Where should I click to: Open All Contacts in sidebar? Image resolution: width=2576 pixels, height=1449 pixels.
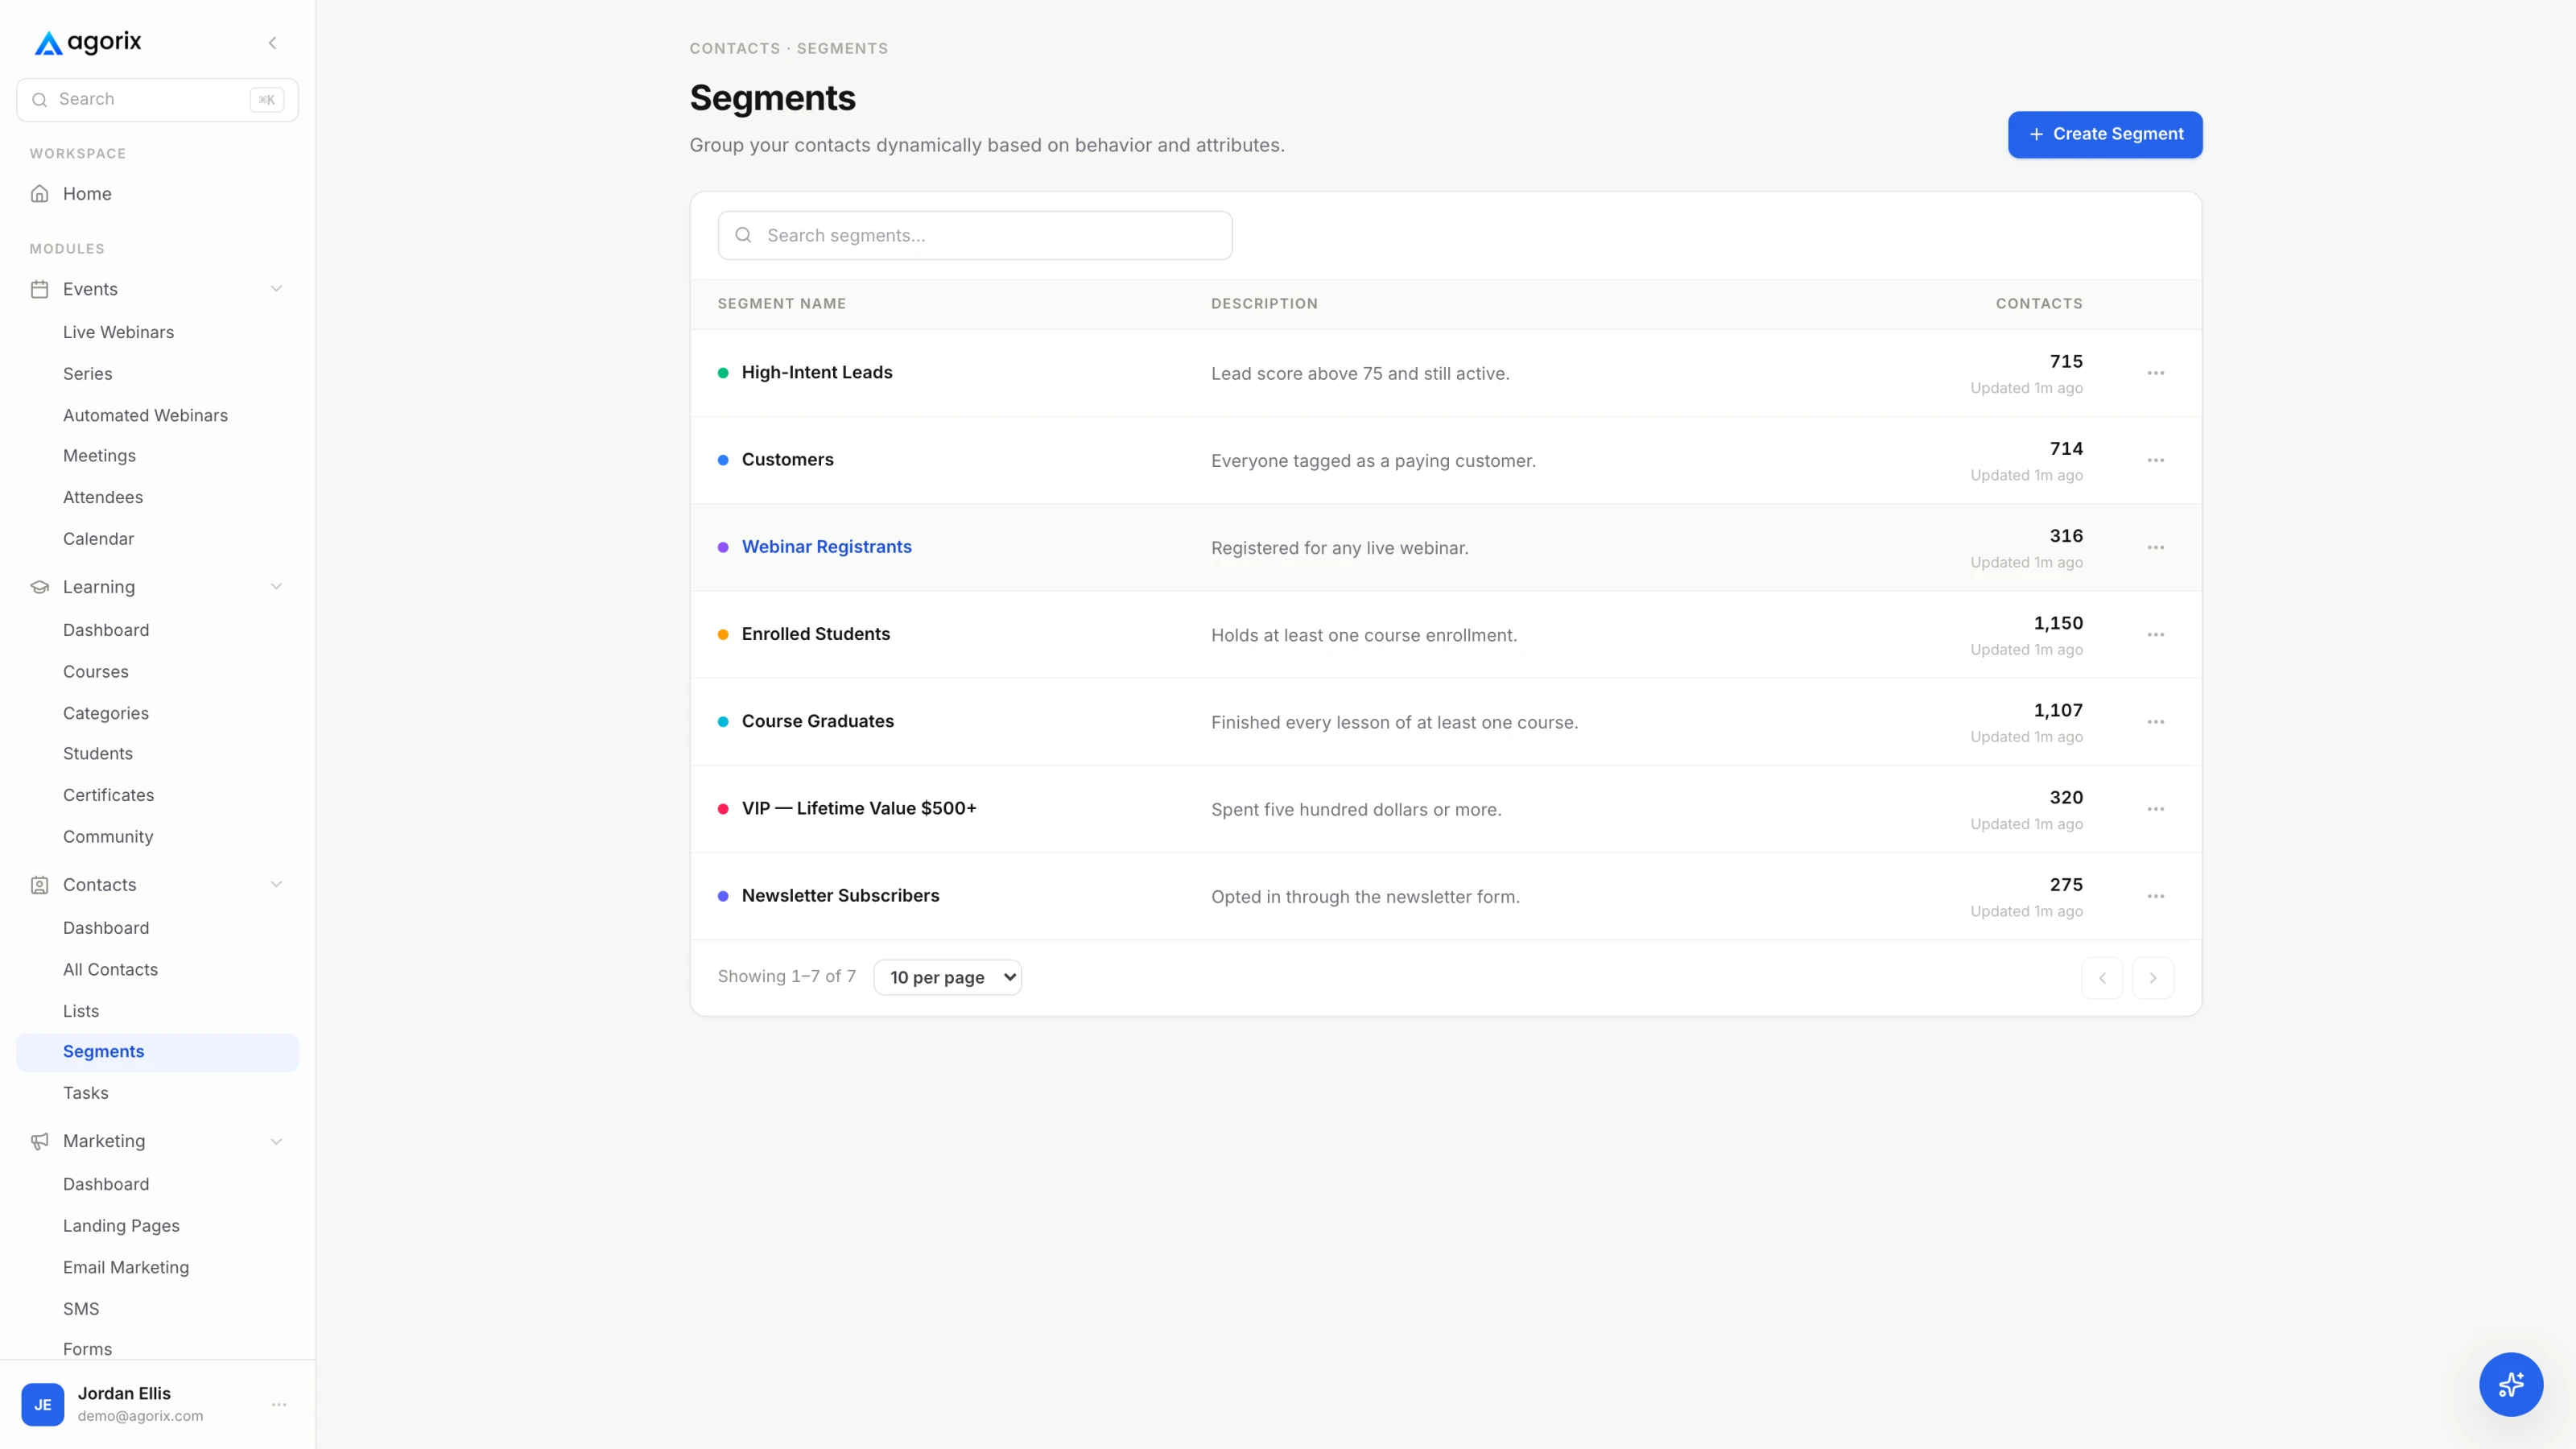(x=110, y=969)
